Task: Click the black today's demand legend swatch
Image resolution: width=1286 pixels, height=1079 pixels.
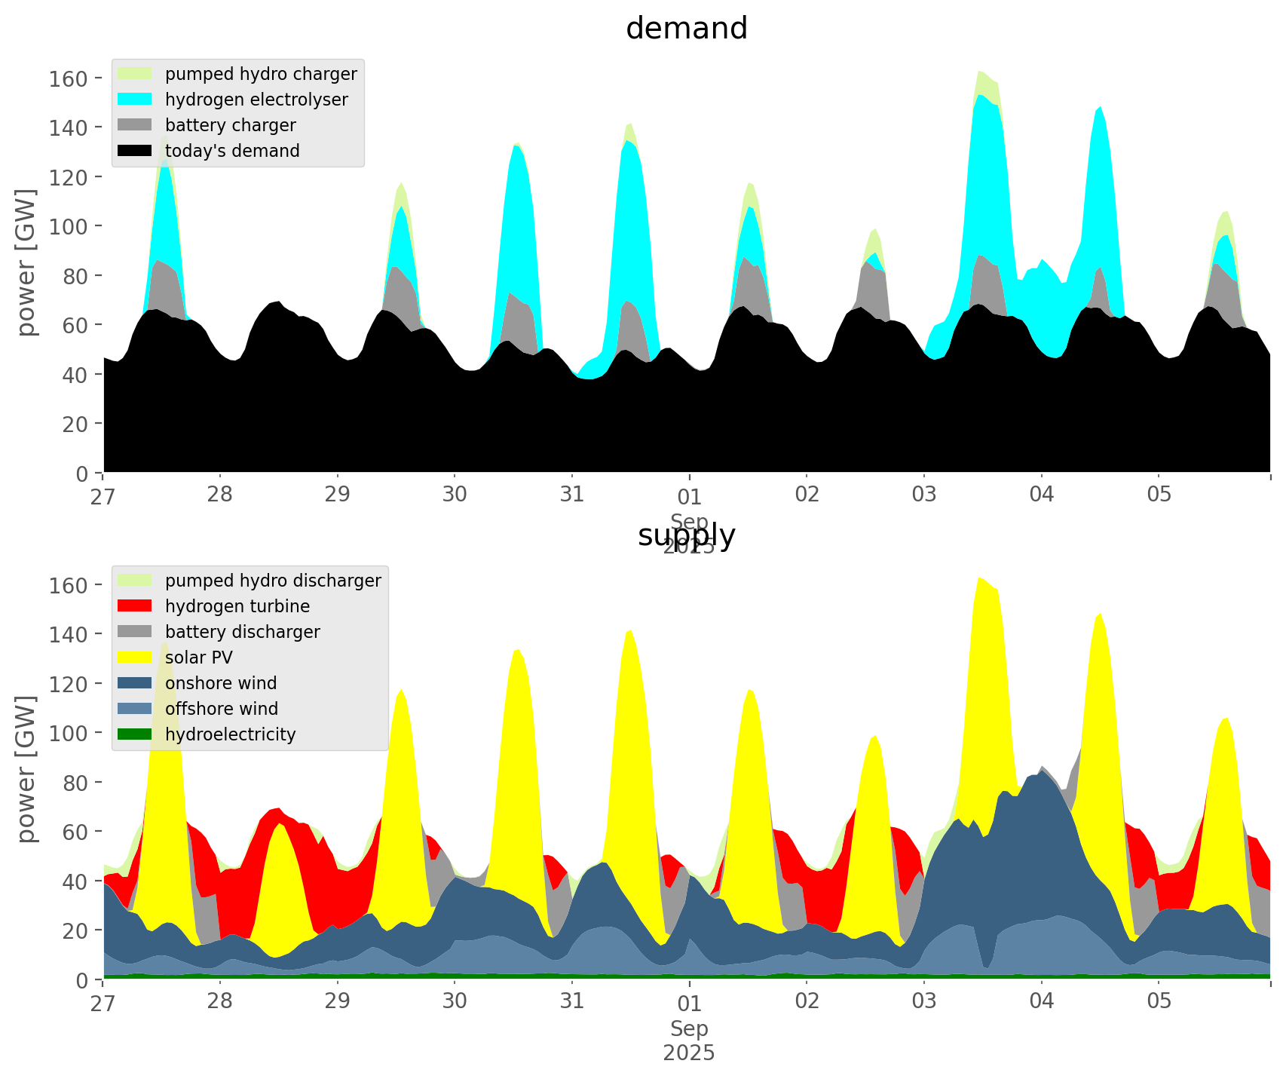Action: click(135, 151)
